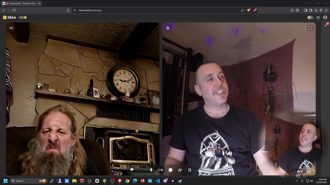Open the Chatroulette user profile icon

pyautogui.click(x=325, y=17)
